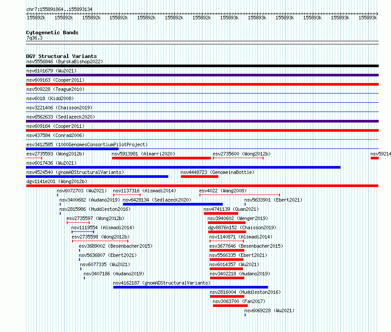Select esv3677646 (Besenbacher2015) label

246,246
